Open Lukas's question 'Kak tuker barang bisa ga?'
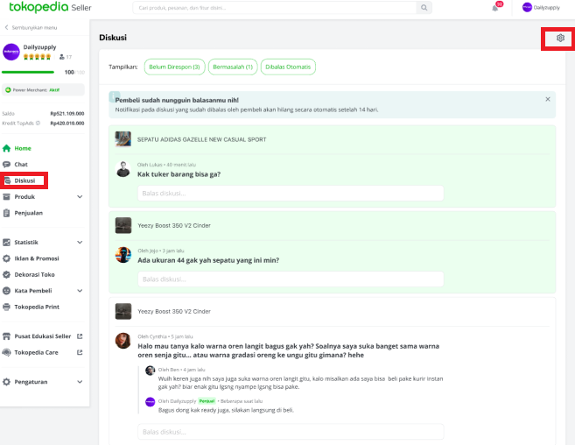575x445 pixels. pos(179,174)
